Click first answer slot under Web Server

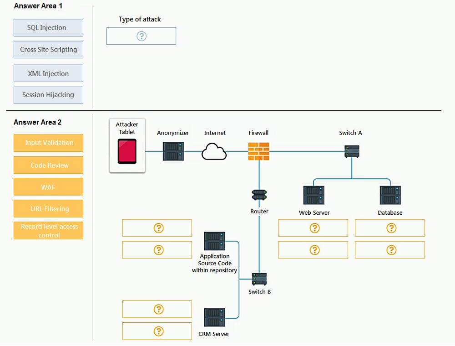[x=313, y=228]
